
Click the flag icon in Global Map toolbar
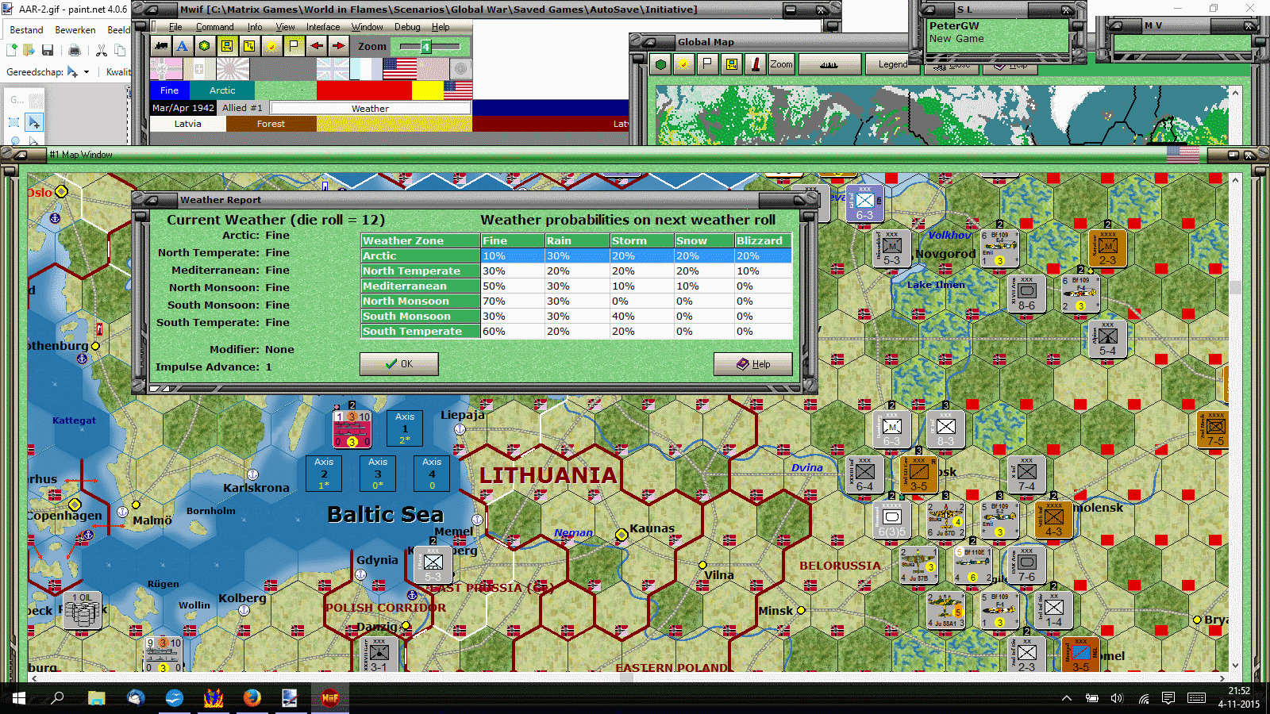pos(707,64)
